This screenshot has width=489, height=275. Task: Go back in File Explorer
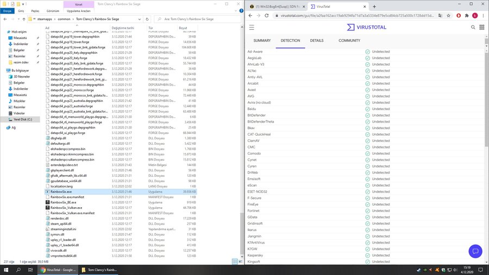(5, 20)
